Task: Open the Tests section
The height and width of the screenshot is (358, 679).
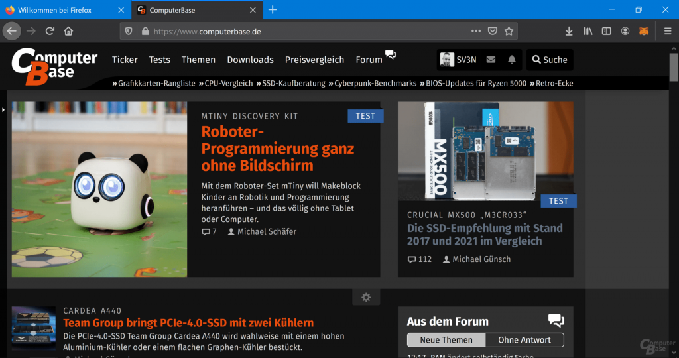Action: (159, 60)
